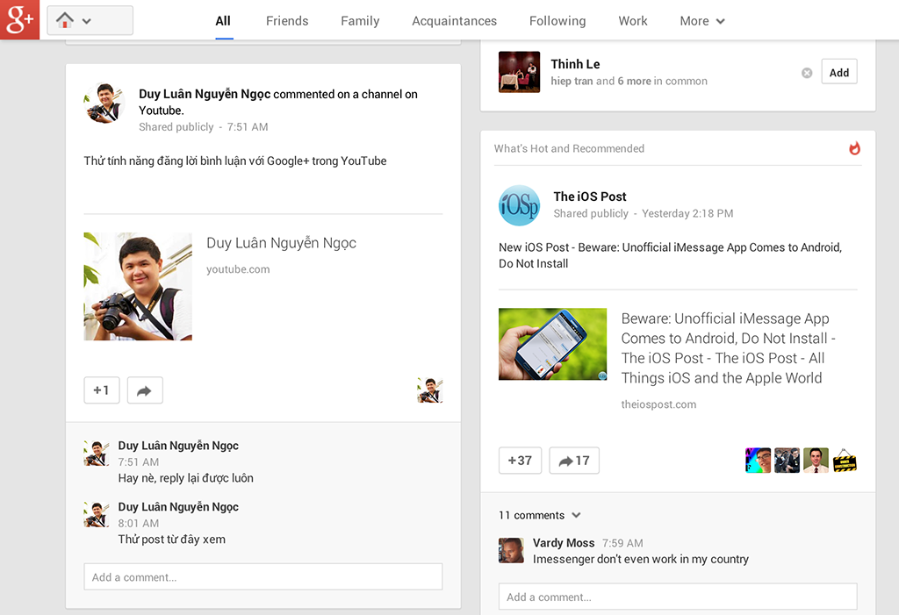Viewport: 899px width, 615px height.
Task: Click Duy Luân's avatar in post header
Action: click(x=104, y=103)
